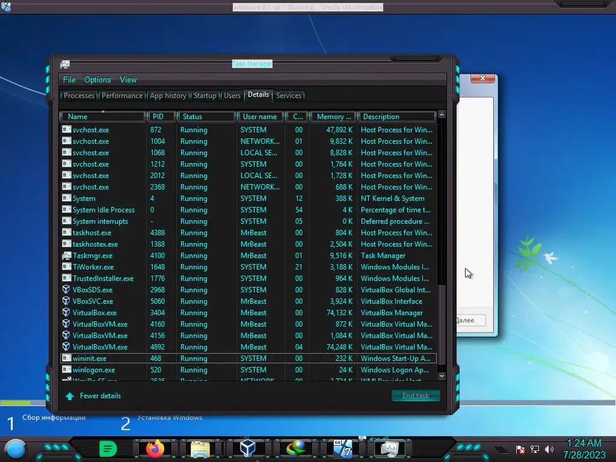Click the NT Kernel & System description
This screenshot has width=616, height=462.
pyautogui.click(x=392, y=199)
